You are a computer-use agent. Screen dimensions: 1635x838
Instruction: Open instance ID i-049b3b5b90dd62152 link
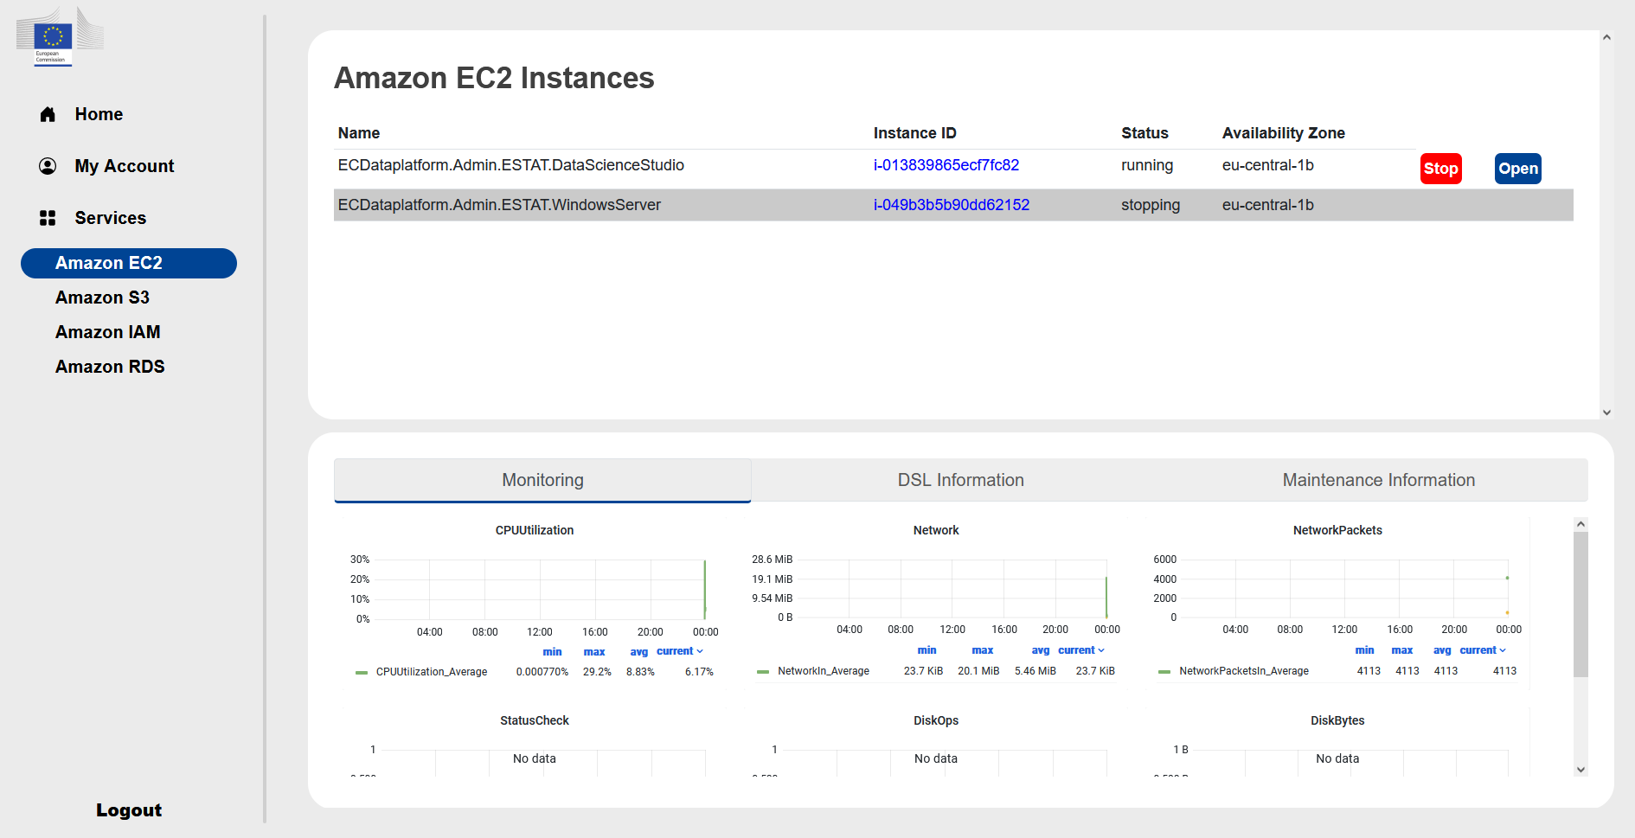point(952,205)
